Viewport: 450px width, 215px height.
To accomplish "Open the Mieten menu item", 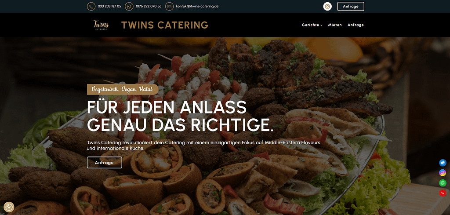I will click(335, 25).
